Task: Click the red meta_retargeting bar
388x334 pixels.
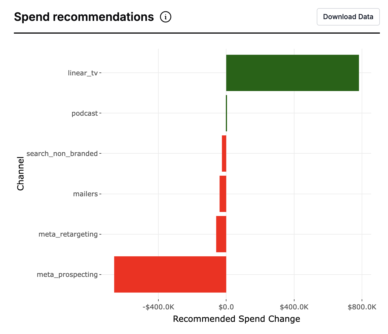Action: tap(221, 234)
